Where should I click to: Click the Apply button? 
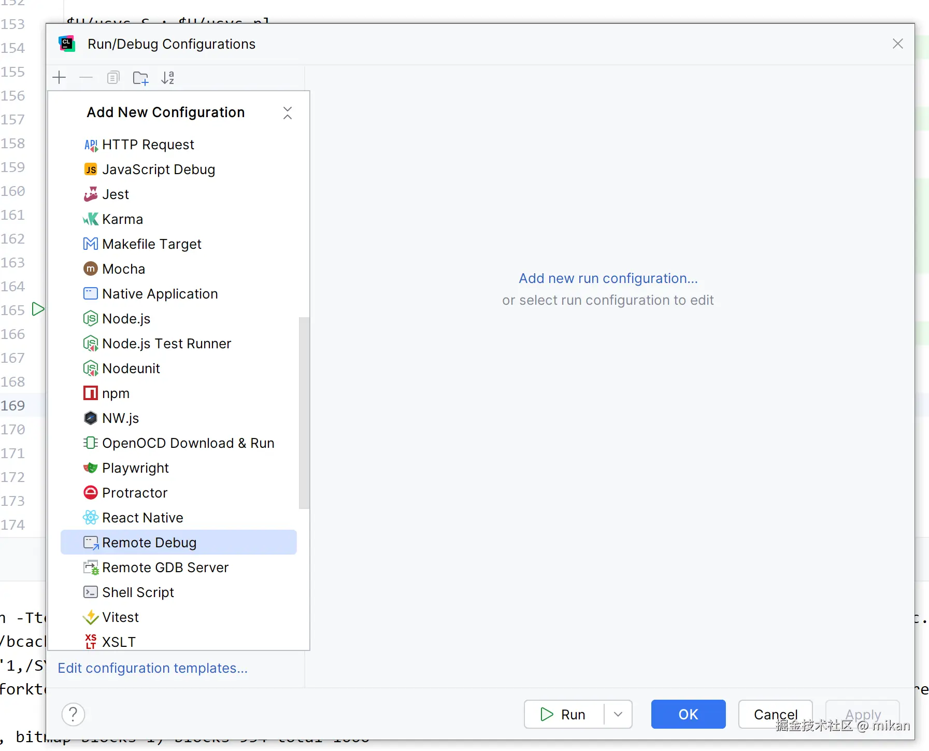pos(863,714)
